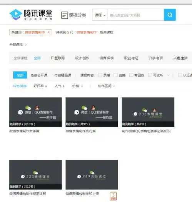Open the 课程分类 category list icon

click(64, 15)
